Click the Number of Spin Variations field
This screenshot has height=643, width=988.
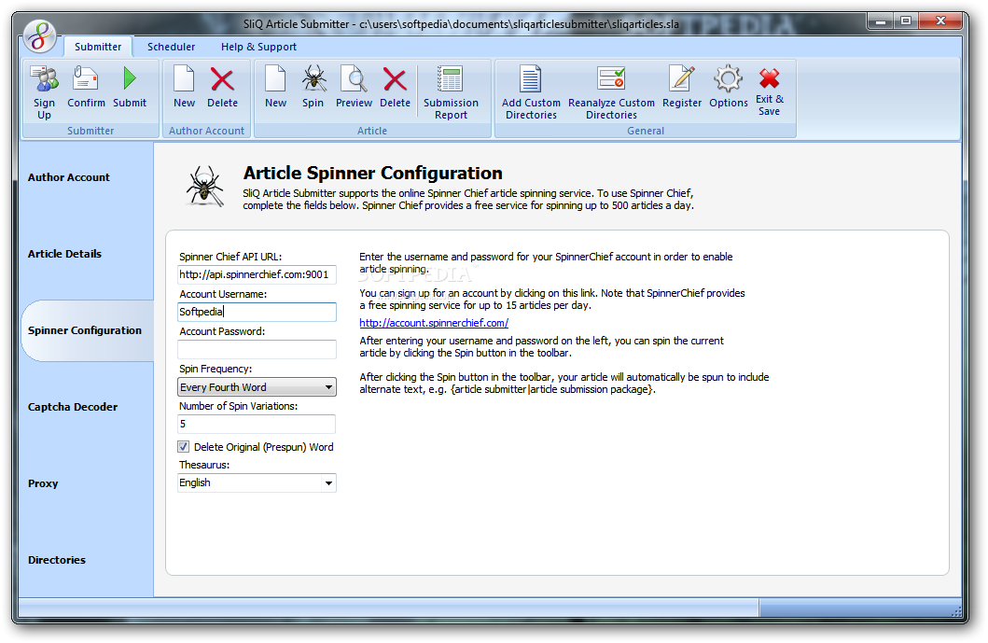click(x=257, y=425)
